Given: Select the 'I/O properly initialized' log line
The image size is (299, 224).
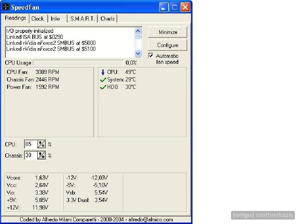Looking at the screenshot, I should (x=30, y=31).
